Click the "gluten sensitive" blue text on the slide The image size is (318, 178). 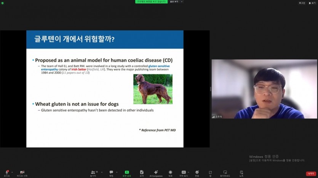[x=159, y=66]
